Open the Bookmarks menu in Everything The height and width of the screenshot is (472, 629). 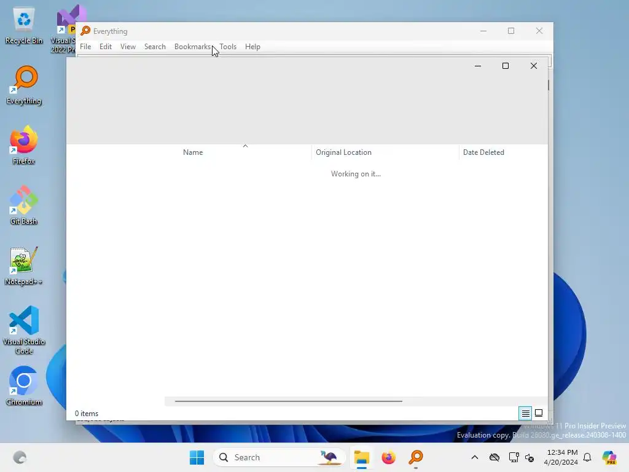click(192, 47)
